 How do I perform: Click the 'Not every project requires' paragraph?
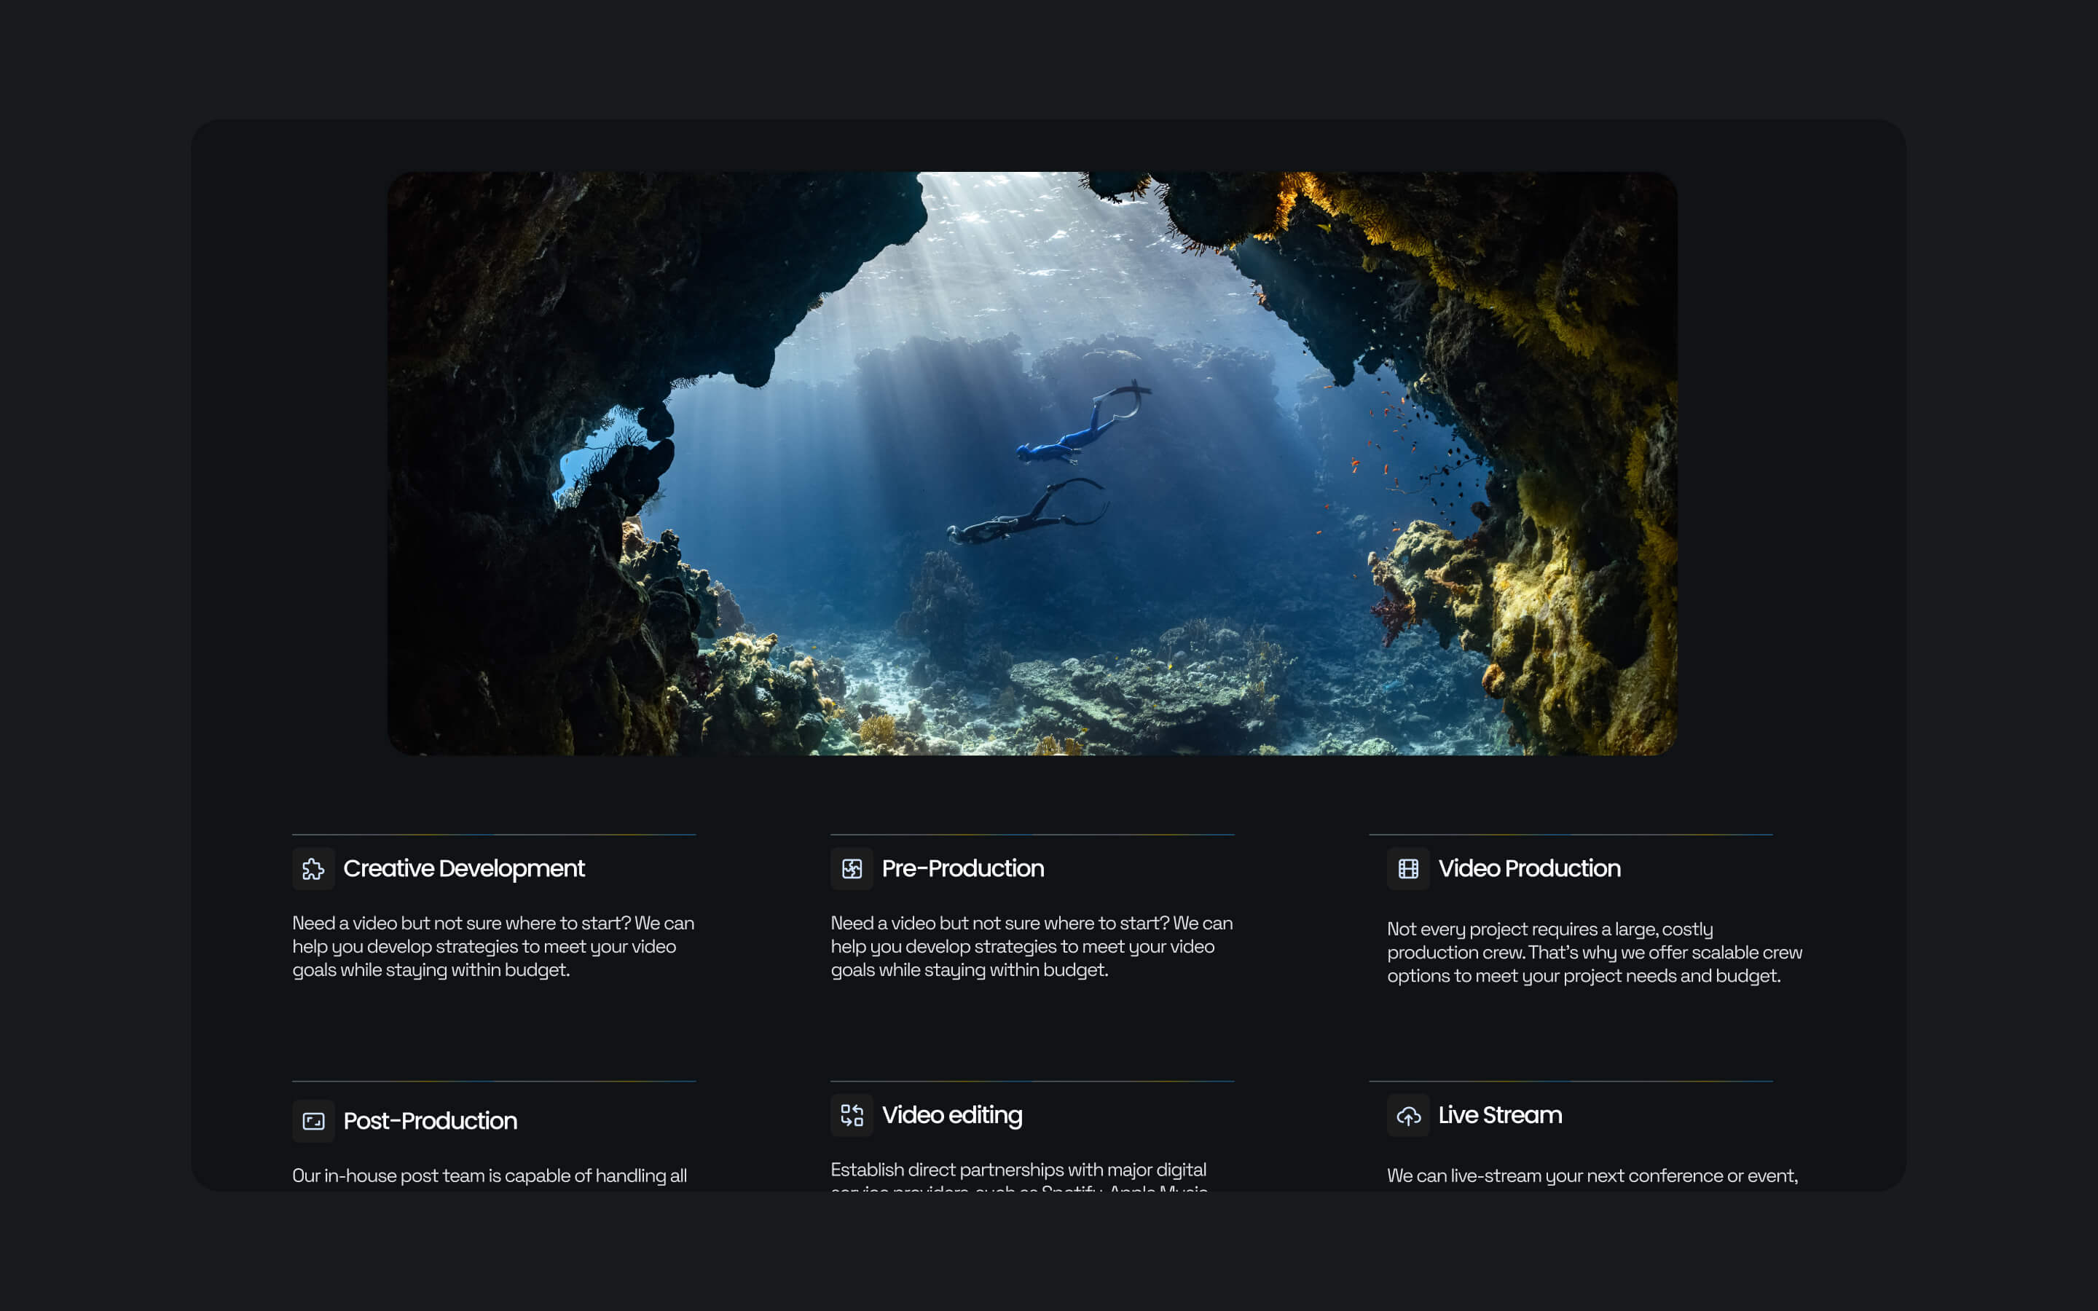[x=1595, y=953]
